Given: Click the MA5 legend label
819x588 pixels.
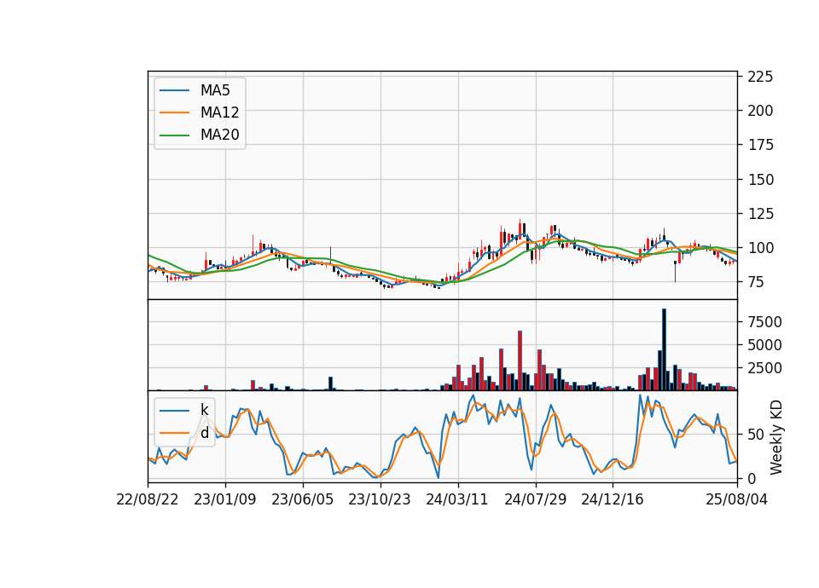Looking at the screenshot, I should point(215,90).
